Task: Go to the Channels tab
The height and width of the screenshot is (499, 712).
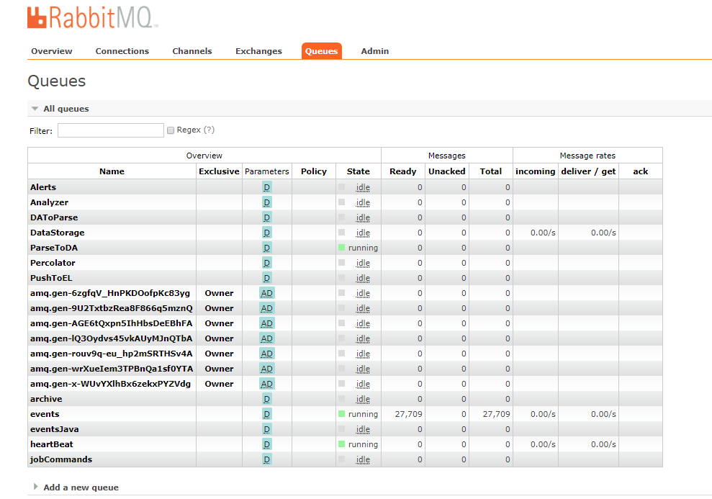Action: point(192,51)
